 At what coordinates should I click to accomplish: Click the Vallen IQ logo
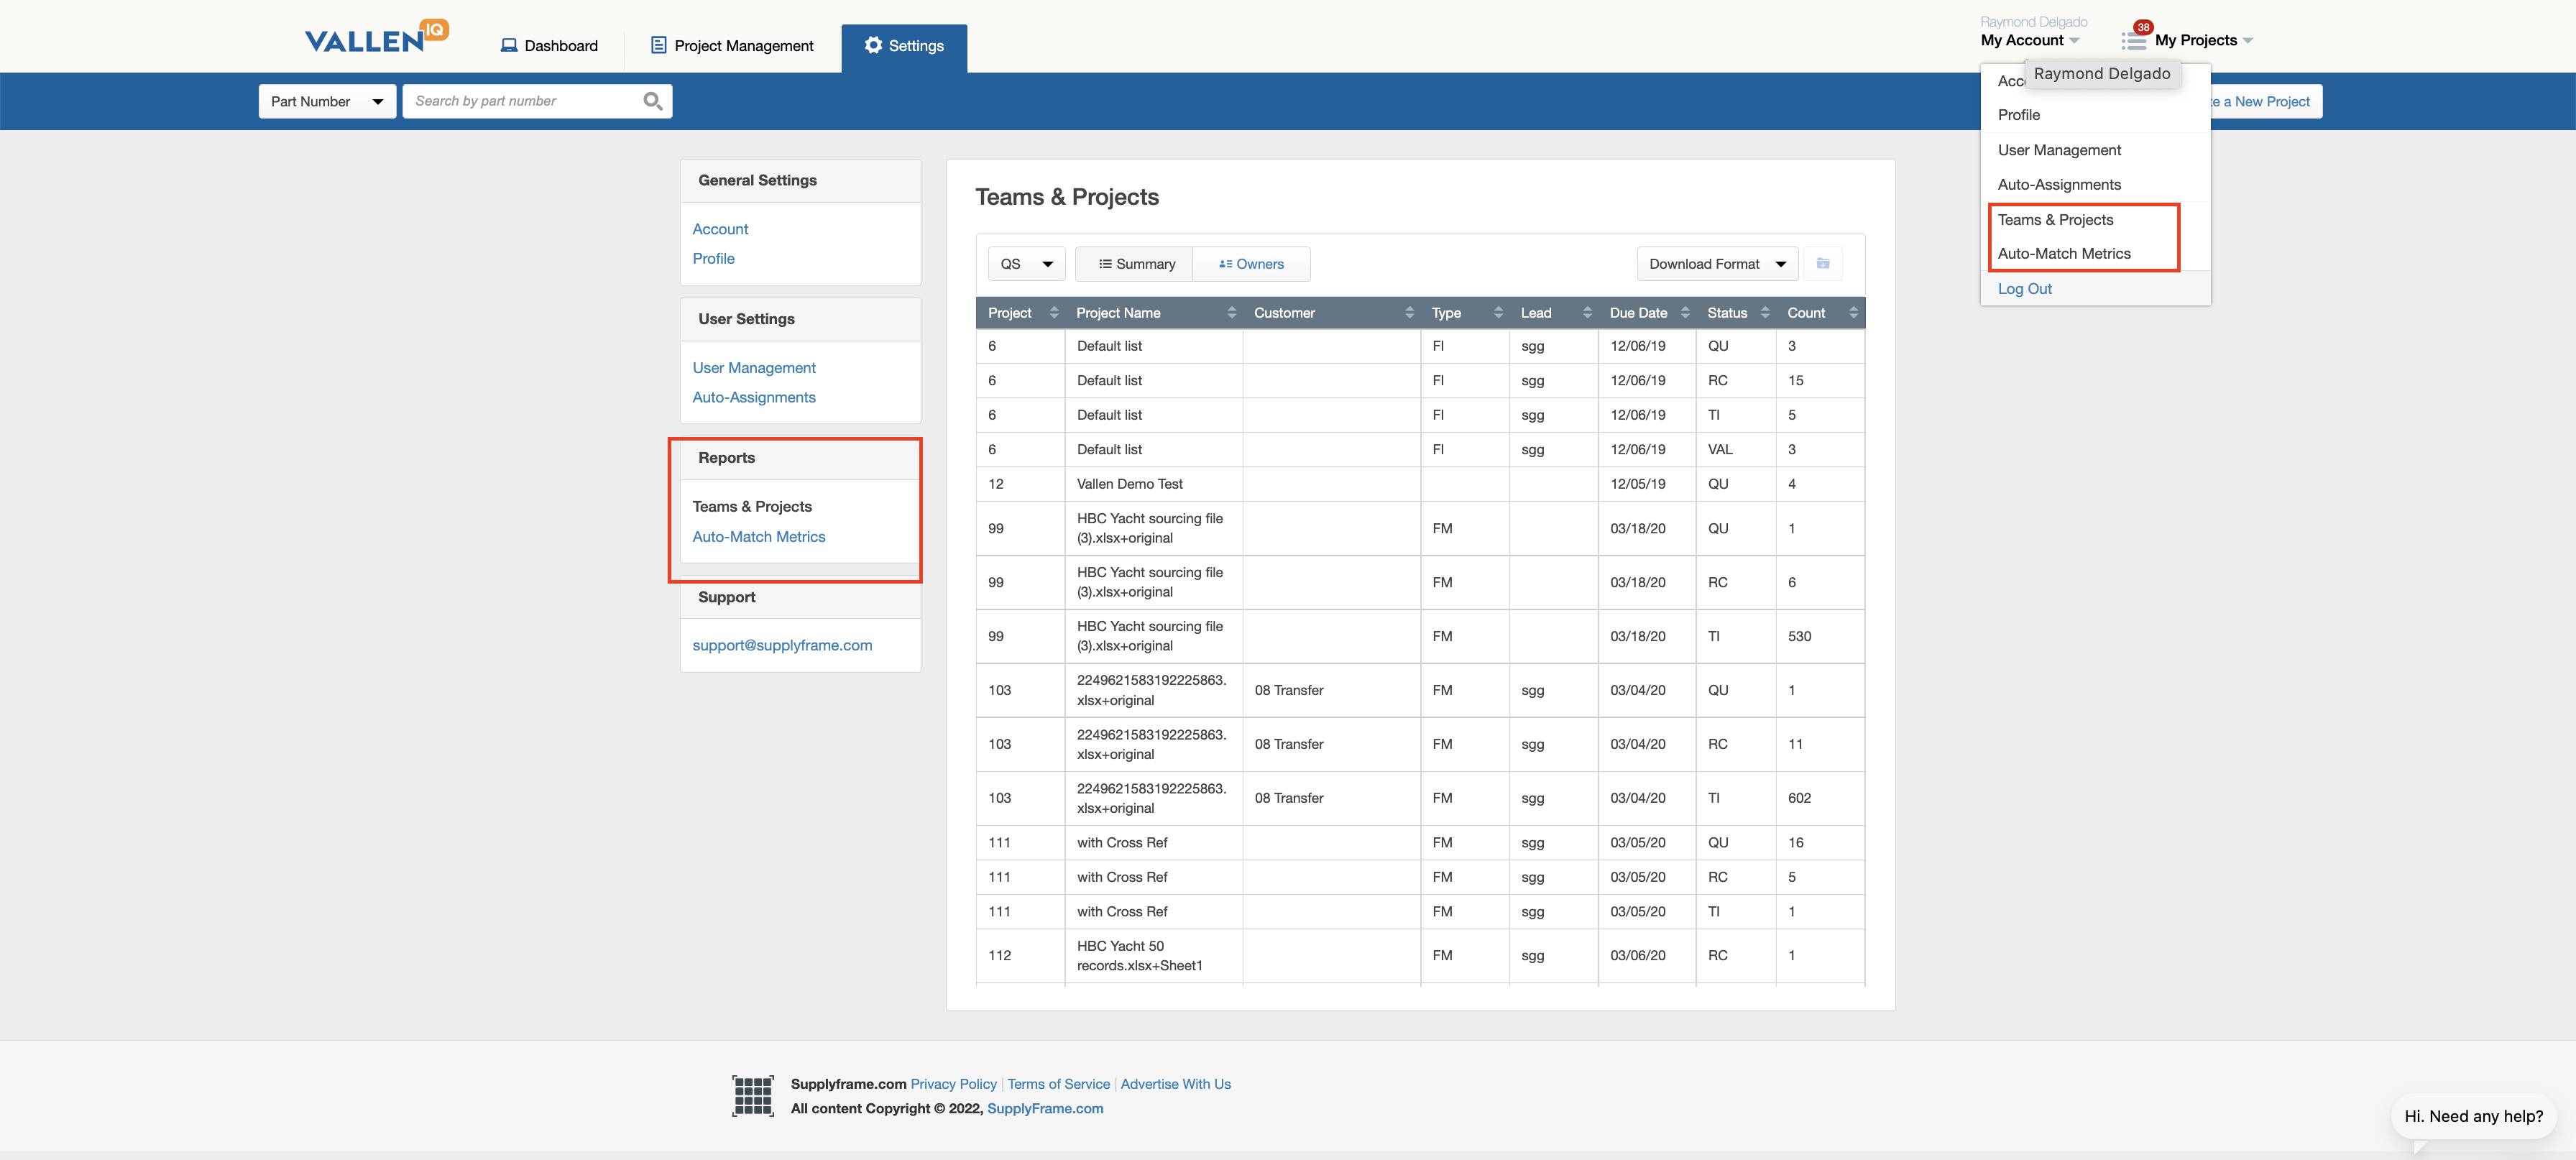pyautogui.click(x=376, y=38)
